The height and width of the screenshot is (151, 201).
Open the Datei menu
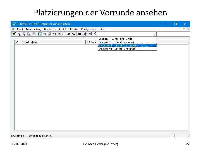coord(20,29)
